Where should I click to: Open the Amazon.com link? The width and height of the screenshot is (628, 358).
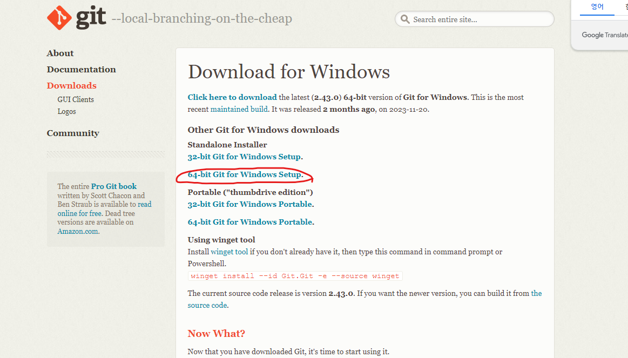pyautogui.click(x=78, y=231)
